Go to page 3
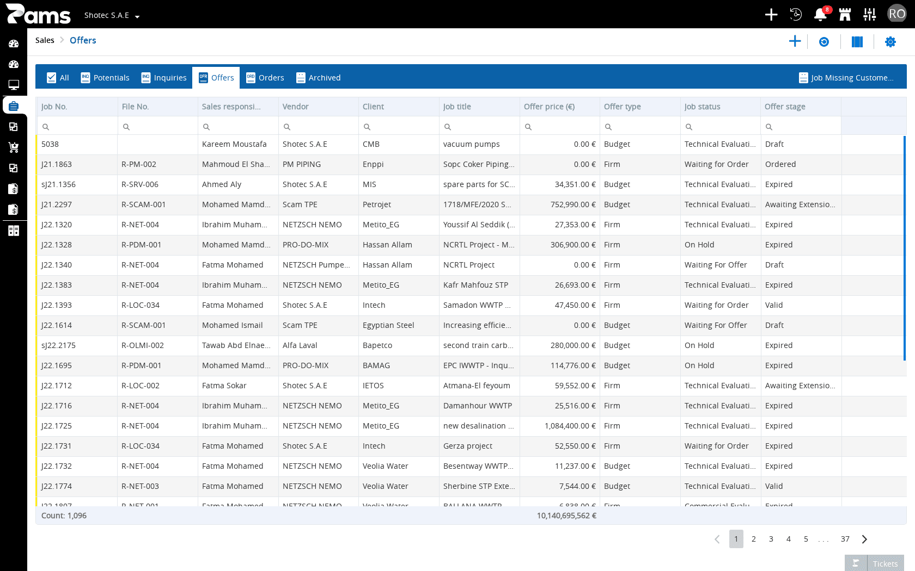915x571 pixels. [771, 539]
